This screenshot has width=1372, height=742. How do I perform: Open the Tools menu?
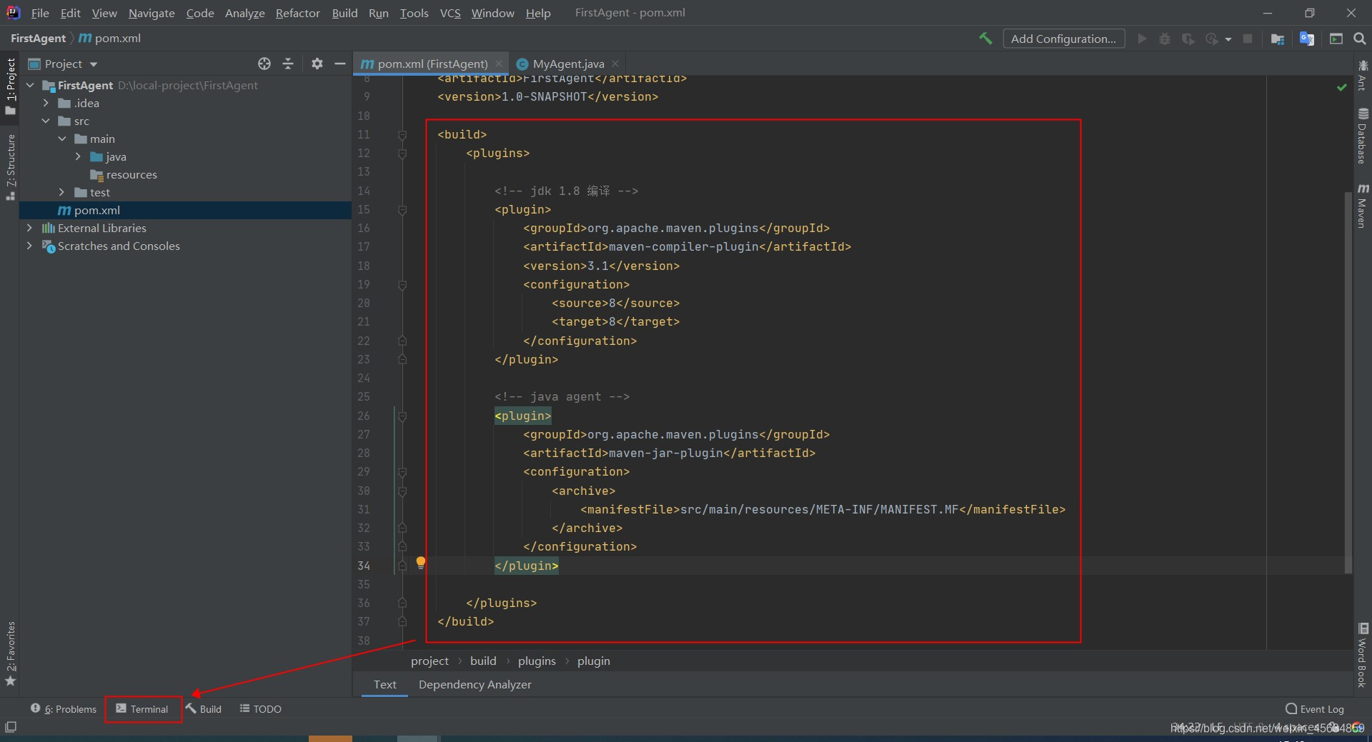pyautogui.click(x=414, y=13)
